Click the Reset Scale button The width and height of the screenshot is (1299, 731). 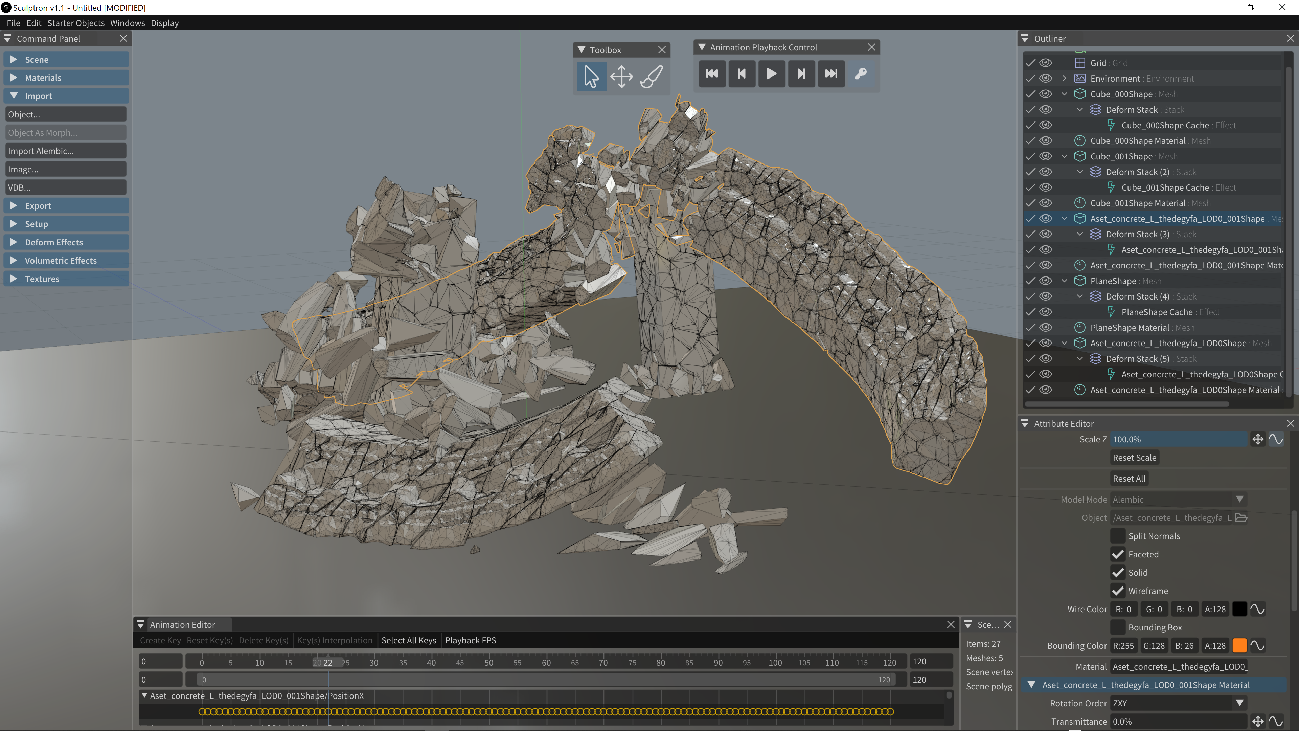[x=1134, y=458]
